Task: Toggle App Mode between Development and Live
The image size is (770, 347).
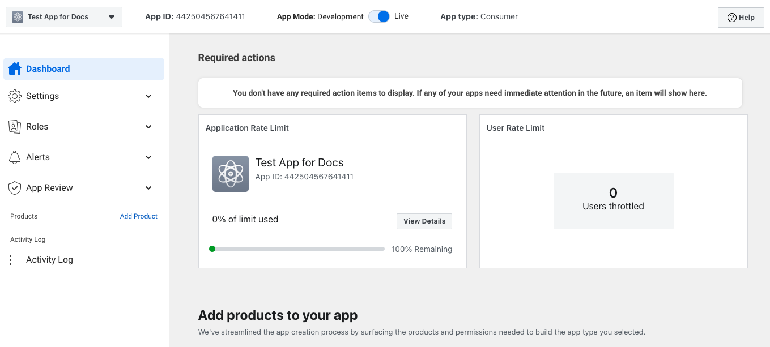Action: tap(379, 16)
